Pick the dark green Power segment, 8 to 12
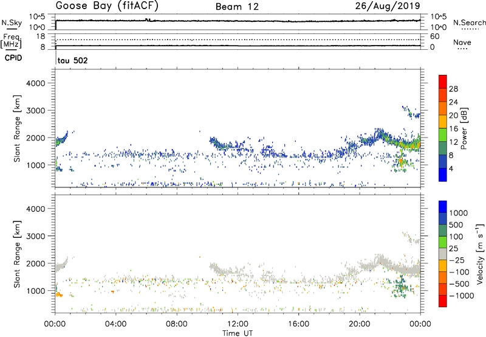 (443, 148)
